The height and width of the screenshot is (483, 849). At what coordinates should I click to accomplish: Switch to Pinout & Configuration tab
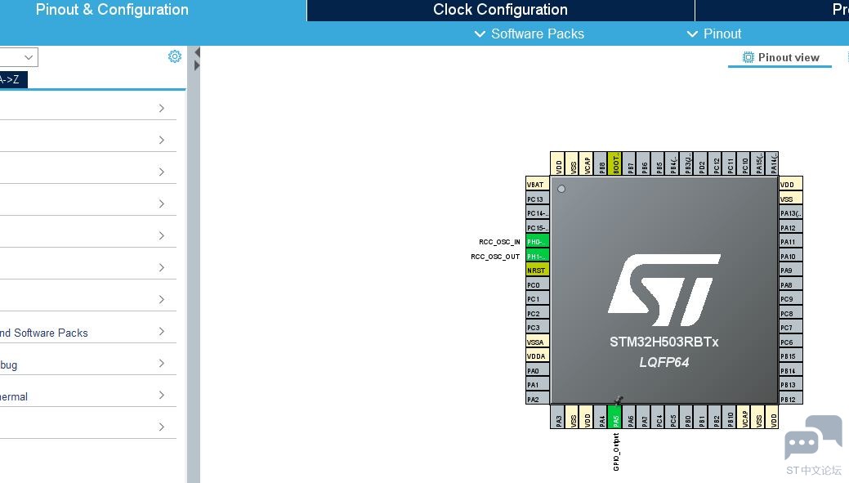(112, 10)
